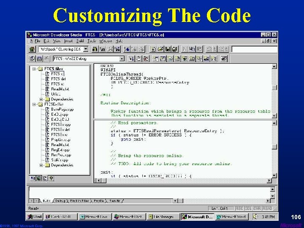Click the binoculars search icon
Screen dimensions: 304x228
95,49
